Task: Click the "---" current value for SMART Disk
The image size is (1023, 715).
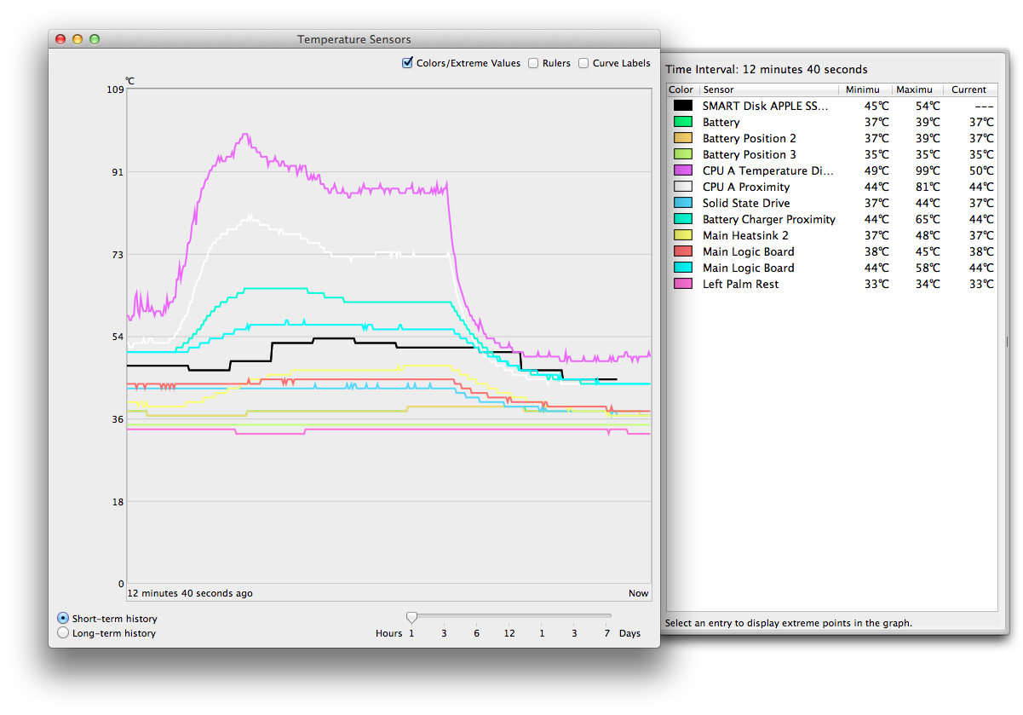Action: (x=985, y=106)
